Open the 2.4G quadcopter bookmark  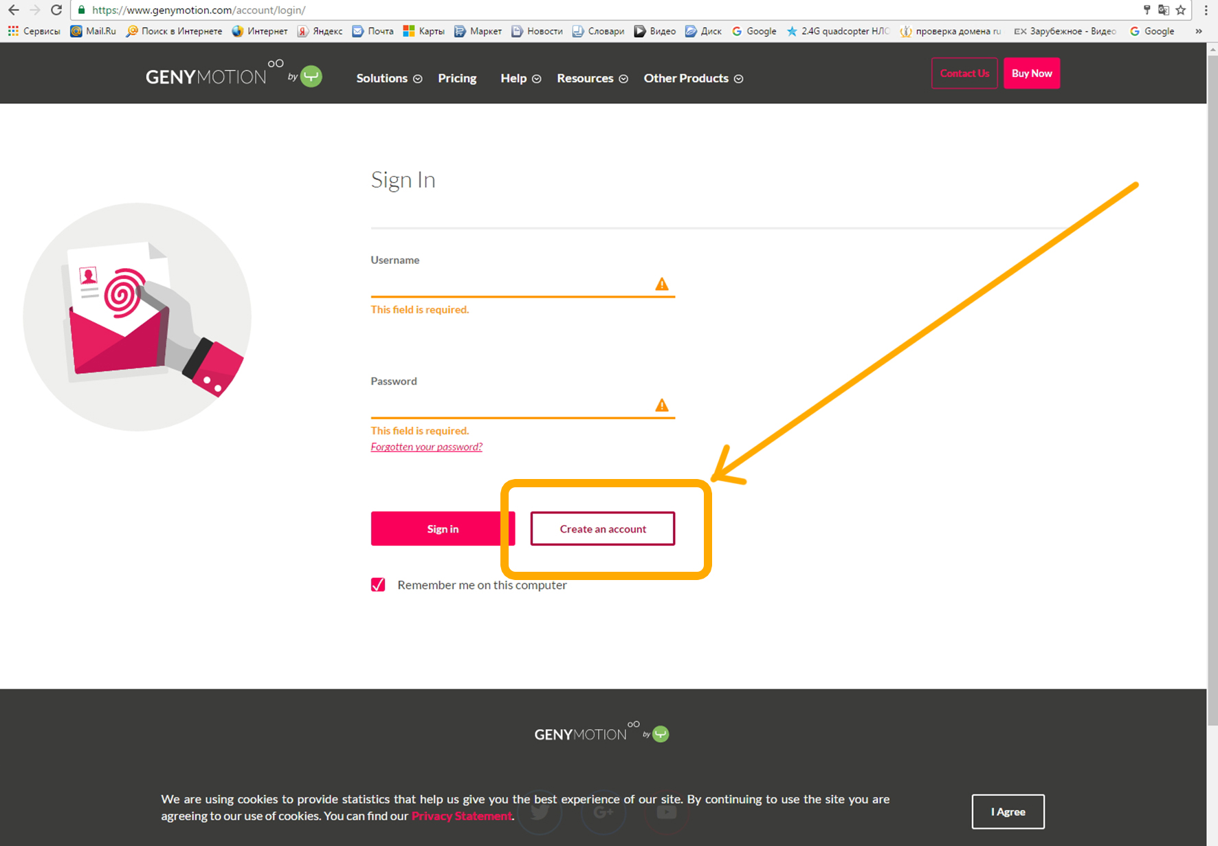coord(838,31)
